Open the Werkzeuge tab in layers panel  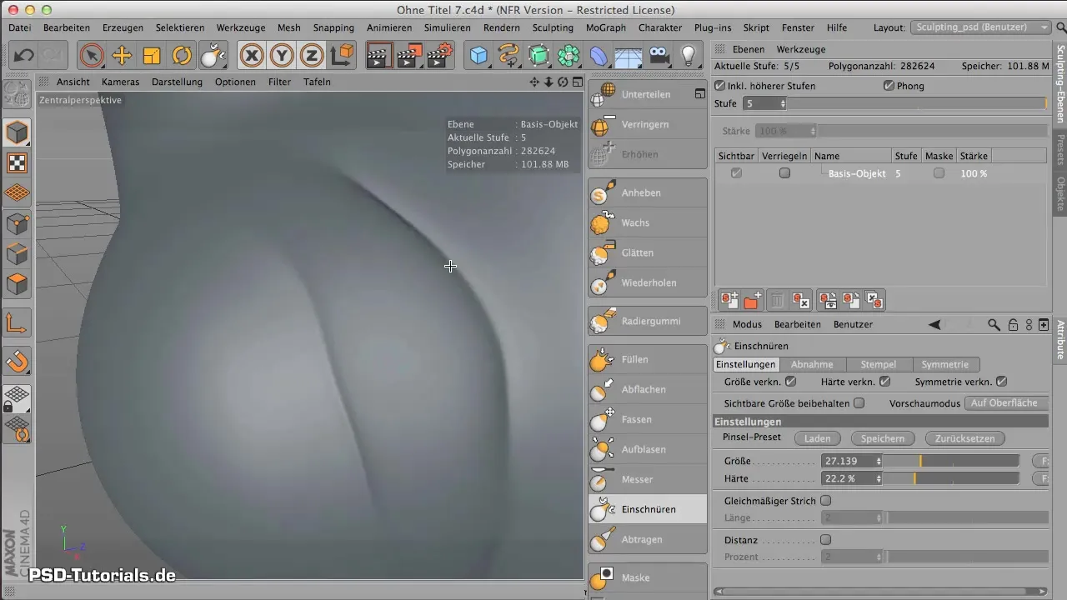coord(800,49)
